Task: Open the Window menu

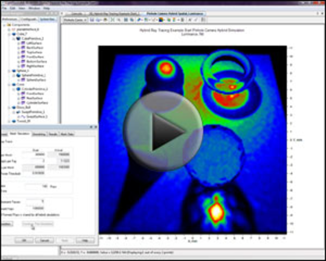Action: tap(34, 8)
